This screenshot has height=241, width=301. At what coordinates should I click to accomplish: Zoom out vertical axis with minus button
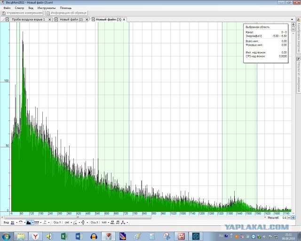pyautogui.click(x=293, y=29)
